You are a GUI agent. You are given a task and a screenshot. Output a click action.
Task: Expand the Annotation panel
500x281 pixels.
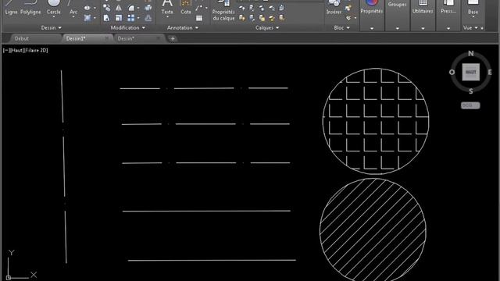pyautogui.click(x=182, y=28)
